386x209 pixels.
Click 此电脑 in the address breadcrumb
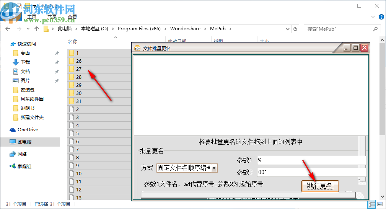click(65, 29)
